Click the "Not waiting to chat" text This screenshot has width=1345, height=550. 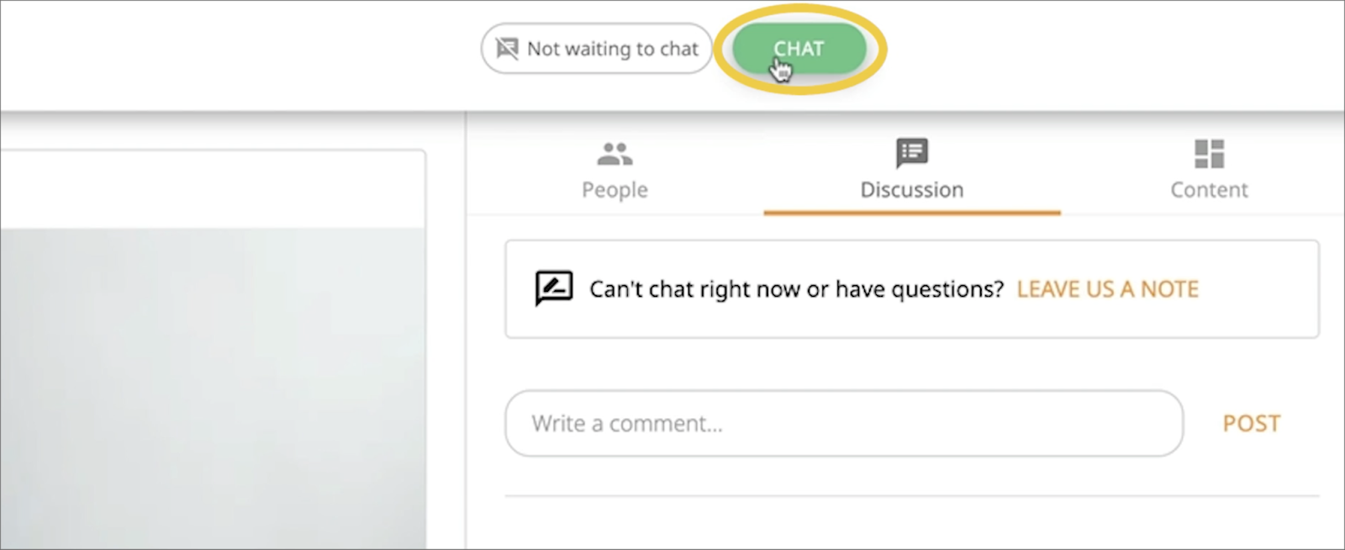(612, 49)
